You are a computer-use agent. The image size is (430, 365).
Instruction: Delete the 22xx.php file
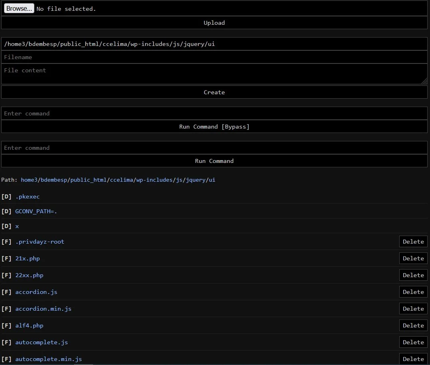click(x=413, y=275)
